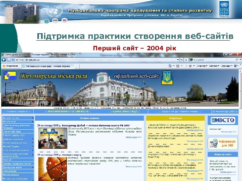Open Фотогалерея sidebar item
Viewport: 242px width, 181px height.
tap(18, 171)
